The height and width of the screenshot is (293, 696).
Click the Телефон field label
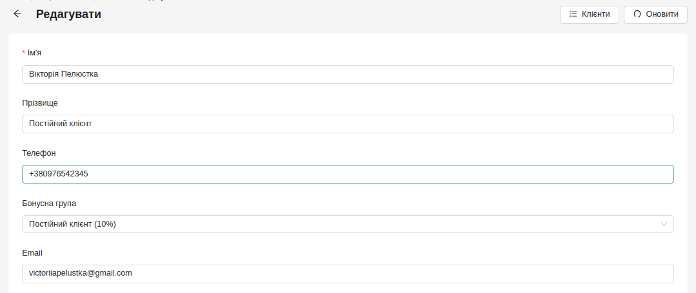point(39,153)
